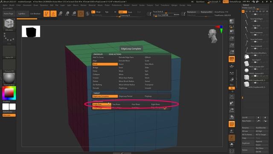Select the Draw mode icon
The image size is (273, 154).
tap(53, 14)
